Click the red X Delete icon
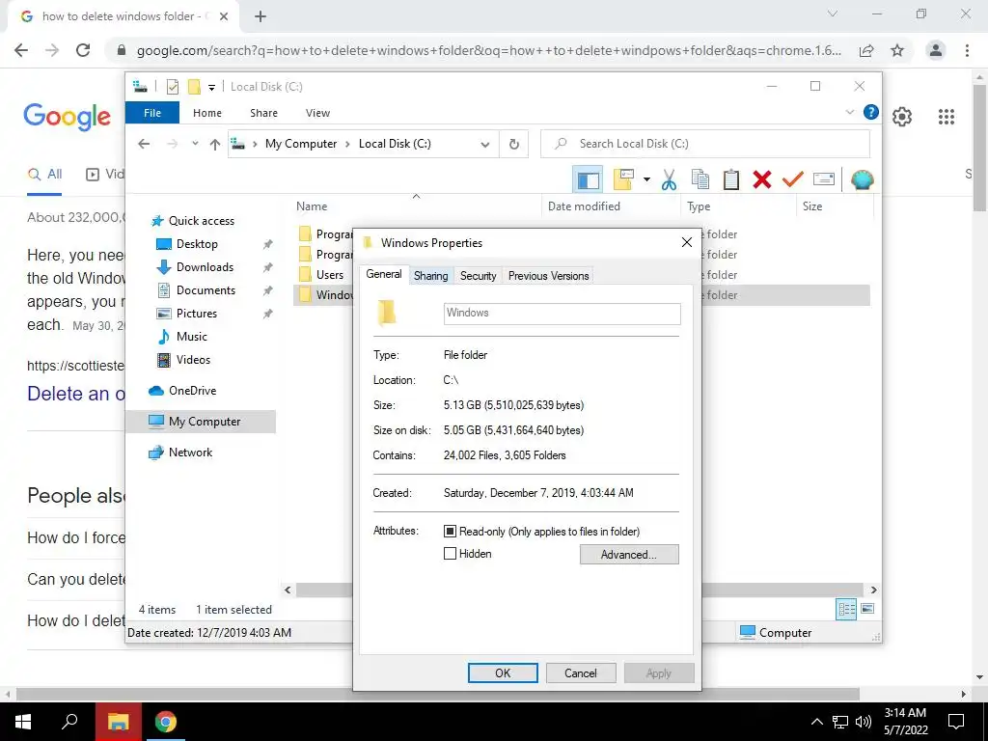 click(x=762, y=180)
